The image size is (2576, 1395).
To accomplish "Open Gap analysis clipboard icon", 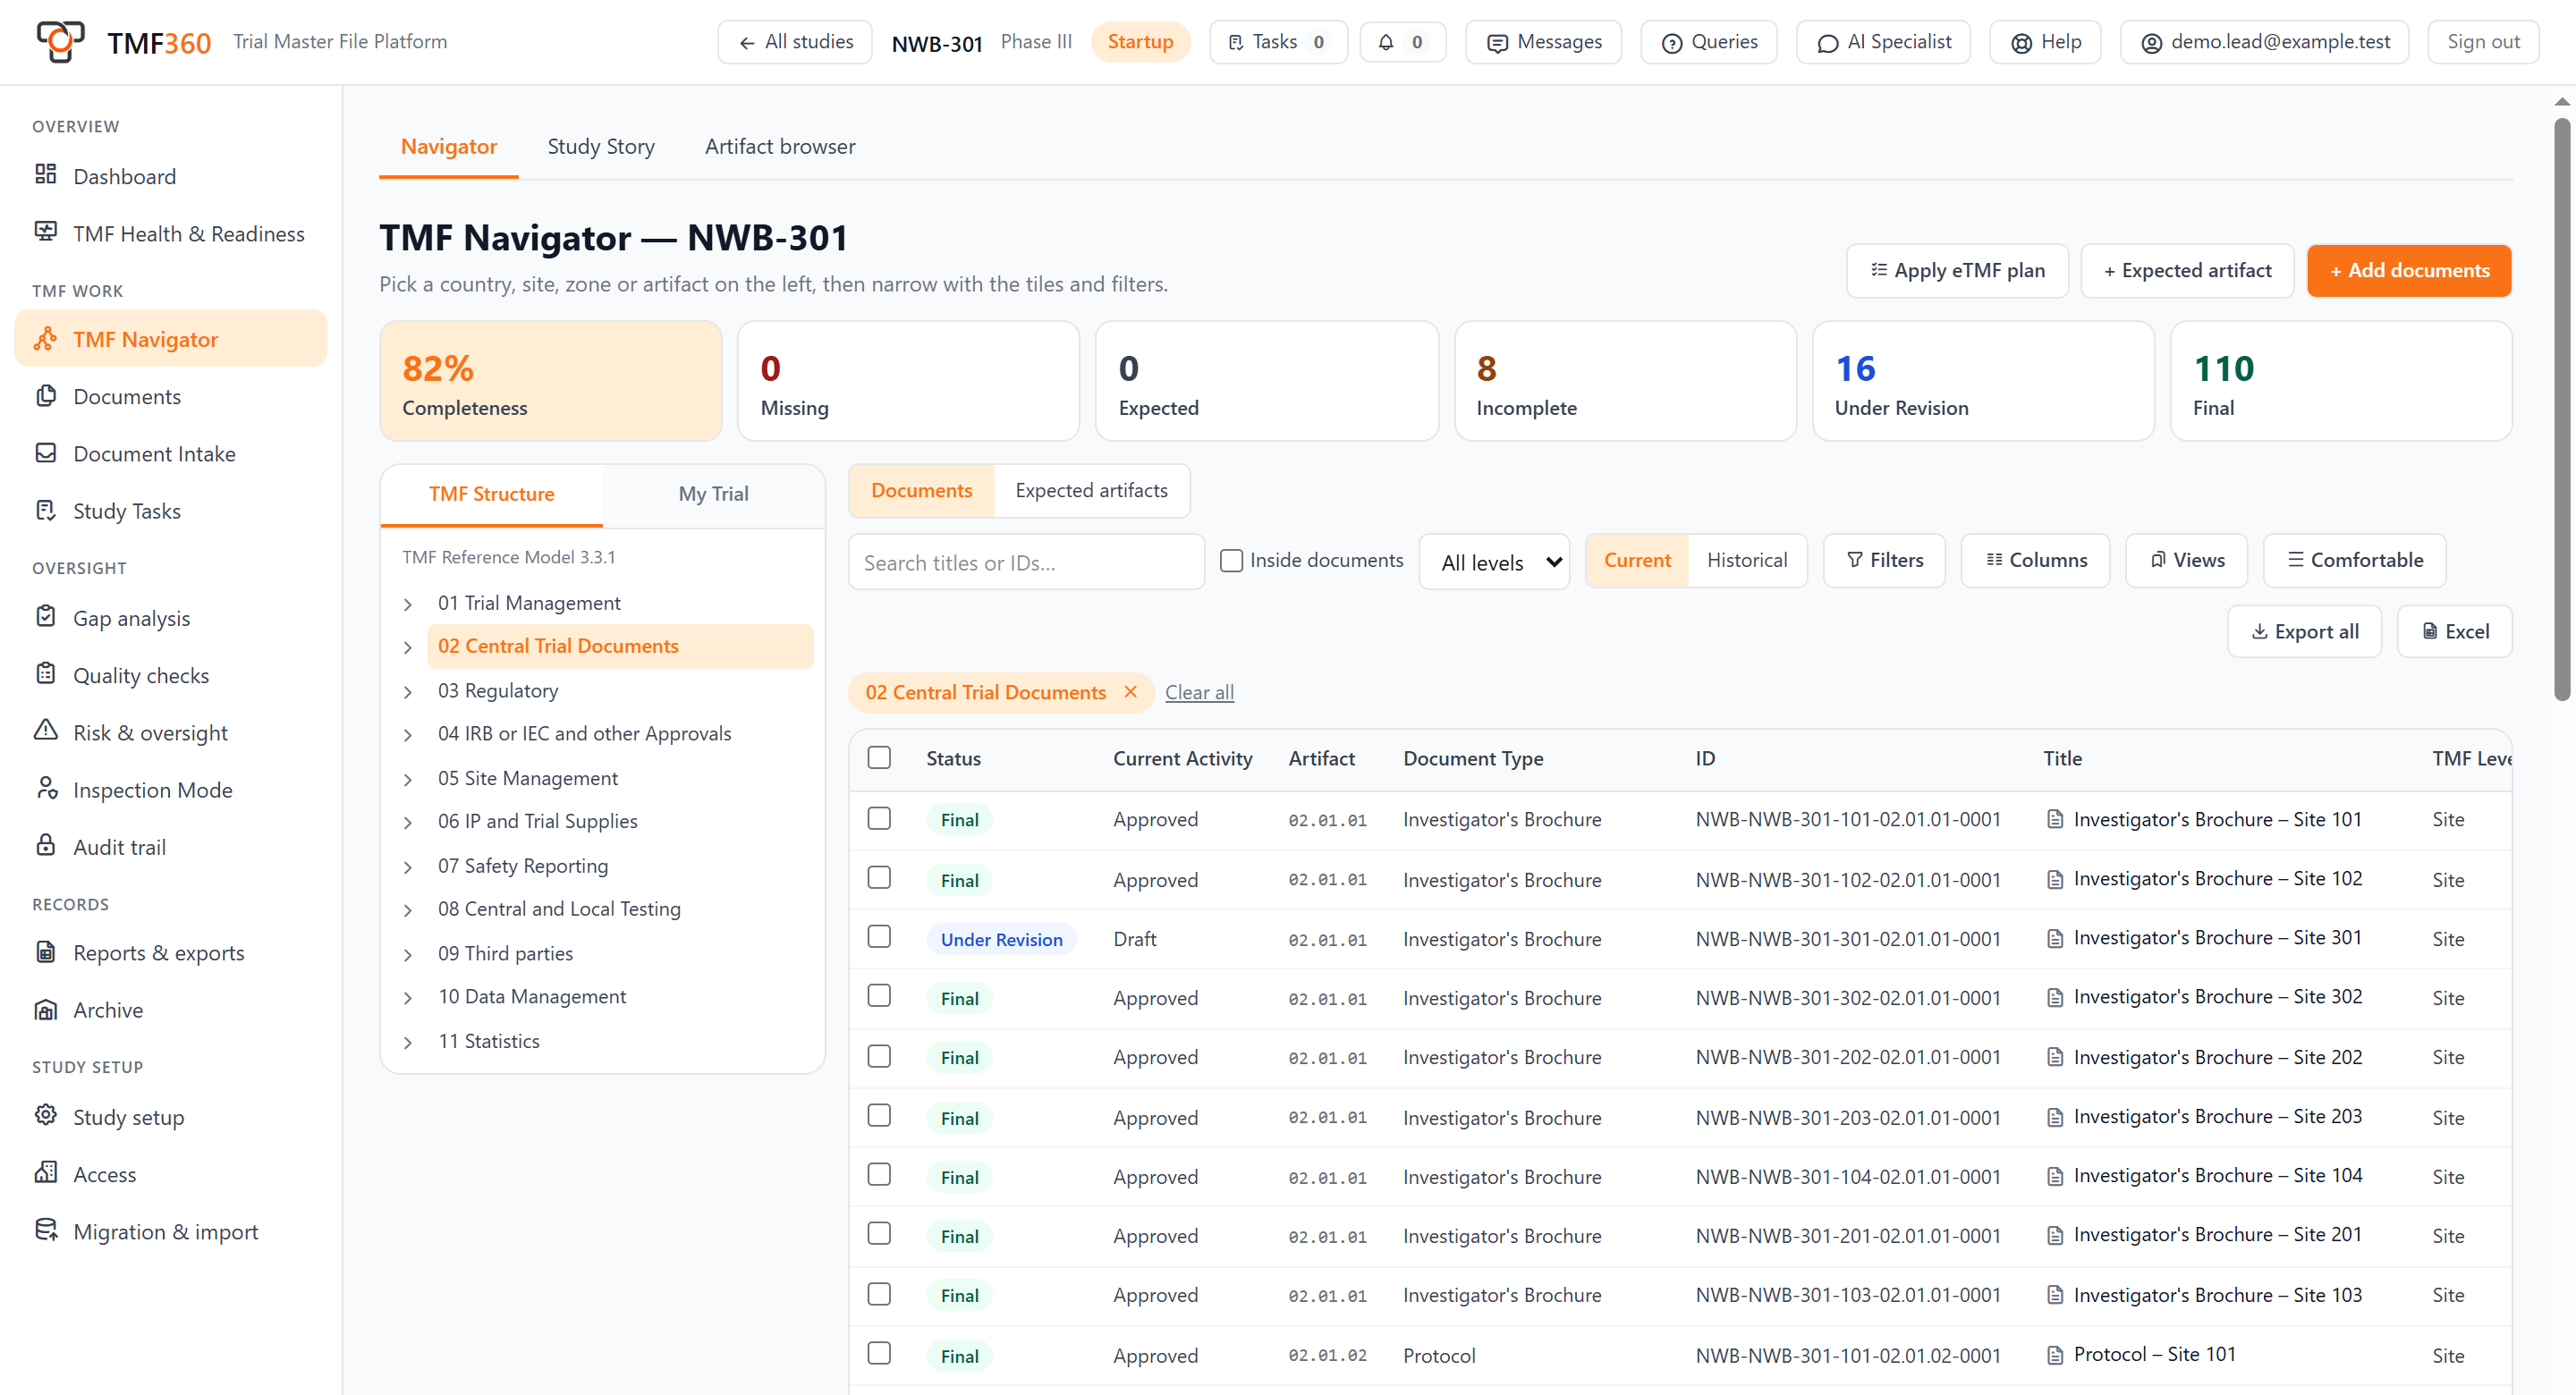I will [x=45, y=617].
